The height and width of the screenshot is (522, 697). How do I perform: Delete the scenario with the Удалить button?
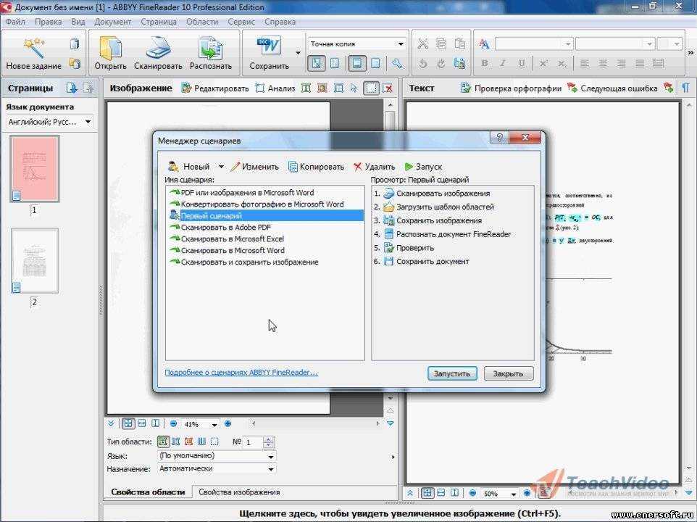tap(374, 167)
